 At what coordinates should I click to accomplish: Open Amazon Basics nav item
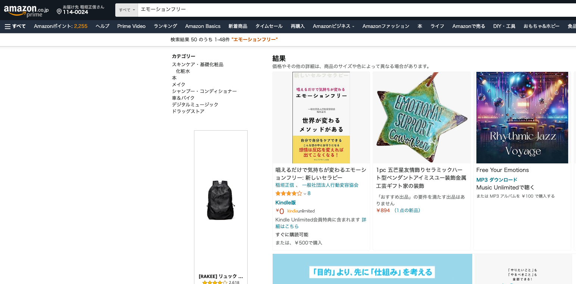[x=203, y=26]
